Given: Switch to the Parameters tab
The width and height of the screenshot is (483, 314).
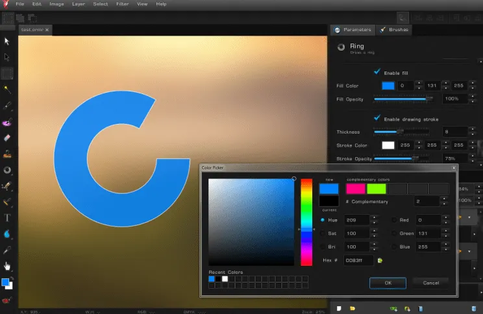Looking at the screenshot, I should [x=353, y=30].
